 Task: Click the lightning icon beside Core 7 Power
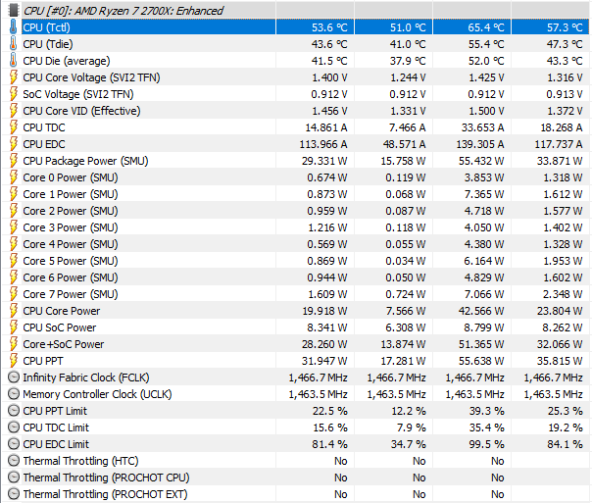click(x=13, y=294)
